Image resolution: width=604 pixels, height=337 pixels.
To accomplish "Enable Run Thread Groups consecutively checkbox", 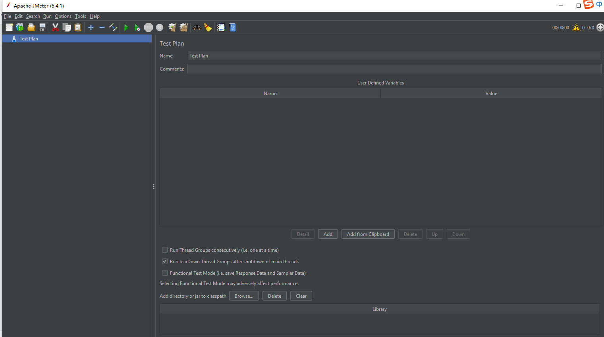I will tap(165, 250).
